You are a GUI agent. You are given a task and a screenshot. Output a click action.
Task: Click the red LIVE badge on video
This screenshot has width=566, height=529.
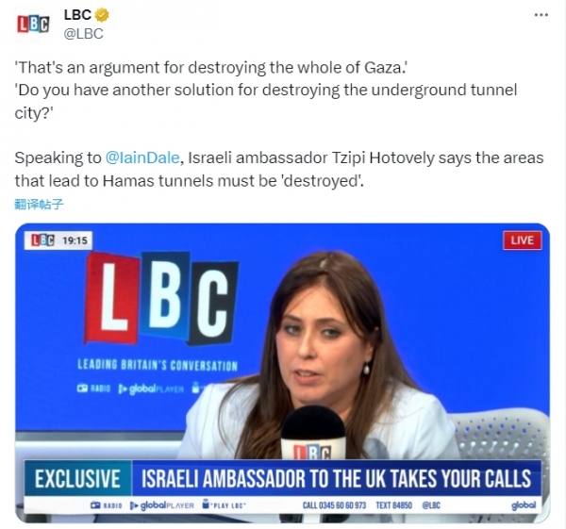click(x=522, y=240)
